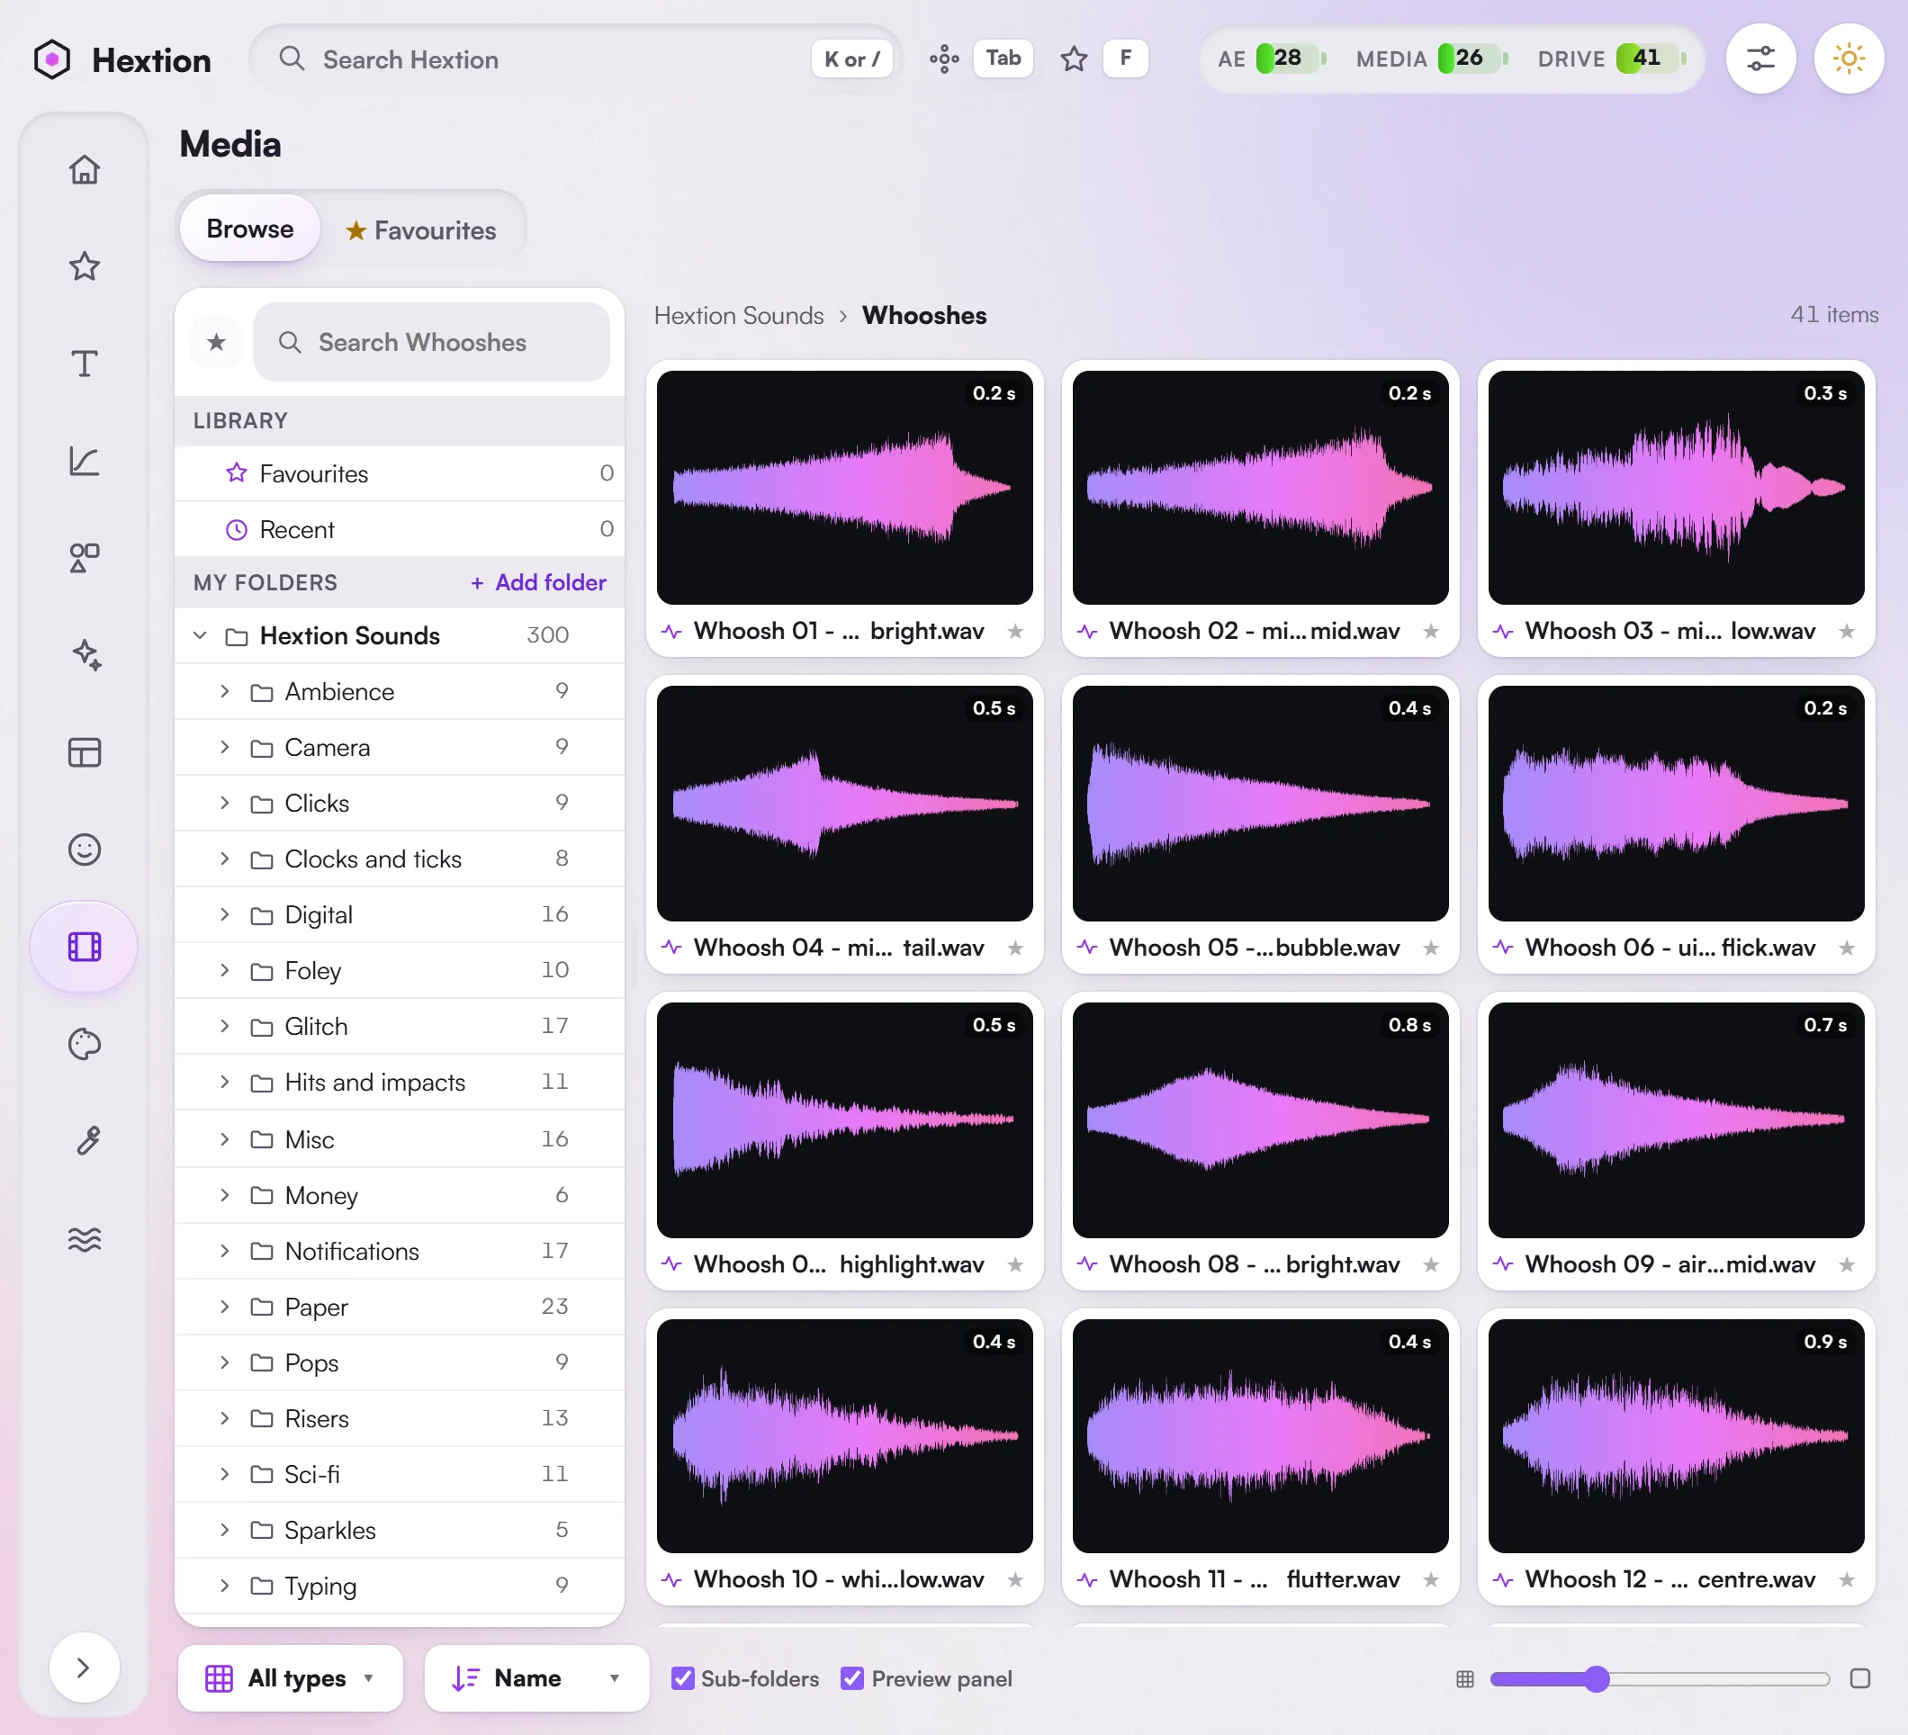This screenshot has width=1908, height=1735.
Task: Adjust the thumbnail size slider handle
Action: coord(1597,1678)
